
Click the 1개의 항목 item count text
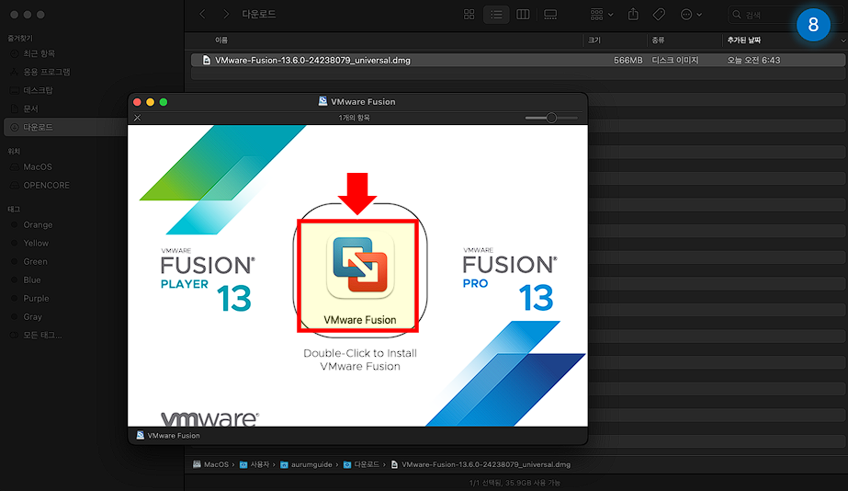[x=355, y=118]
